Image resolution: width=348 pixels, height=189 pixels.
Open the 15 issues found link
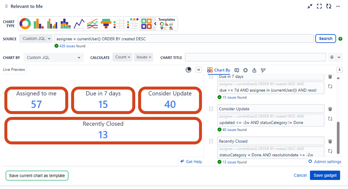coord(230,97)
